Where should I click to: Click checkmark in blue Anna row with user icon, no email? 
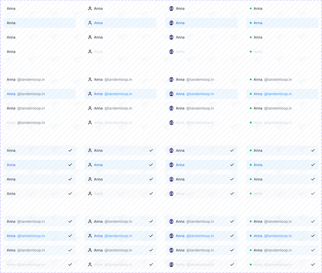pos(151,165)
